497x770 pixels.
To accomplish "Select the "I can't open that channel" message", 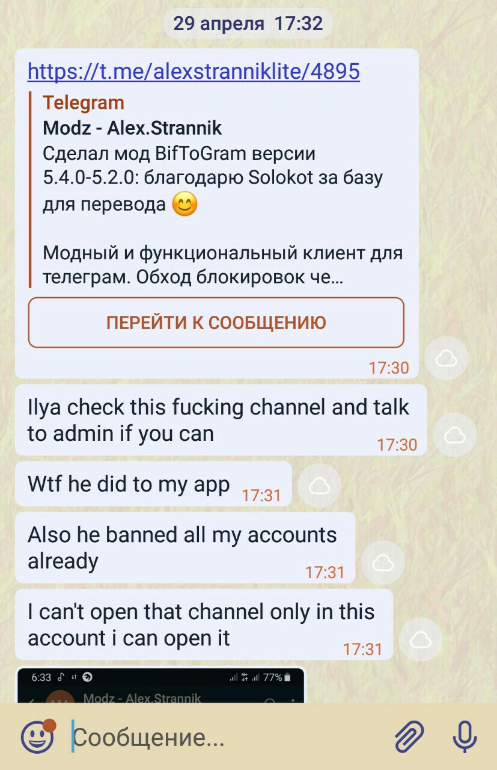I will point(204,624).
